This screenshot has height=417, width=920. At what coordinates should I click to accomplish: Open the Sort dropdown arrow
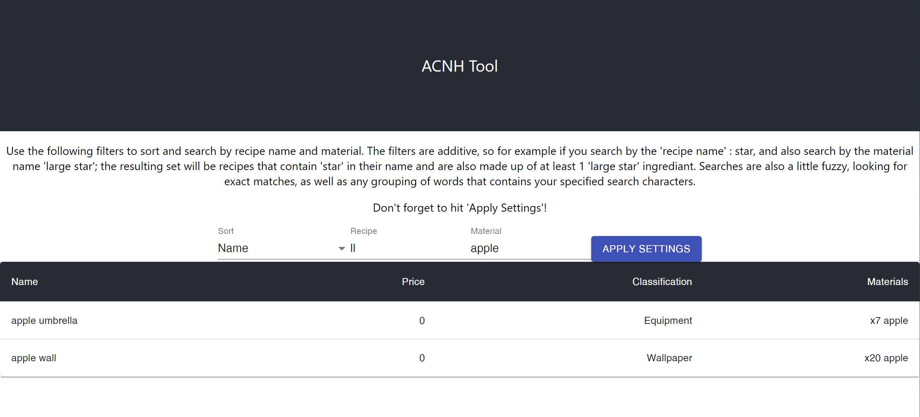click(x=342, y=249)
